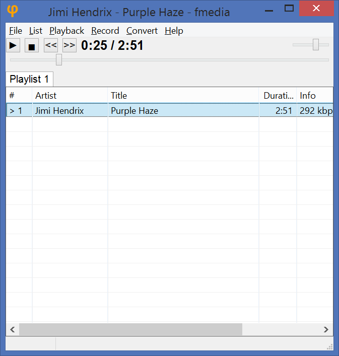Click the horizontal scrollbar left arrow
The width and height of the screenshot is (339, 356).
(x=13, y=329)
